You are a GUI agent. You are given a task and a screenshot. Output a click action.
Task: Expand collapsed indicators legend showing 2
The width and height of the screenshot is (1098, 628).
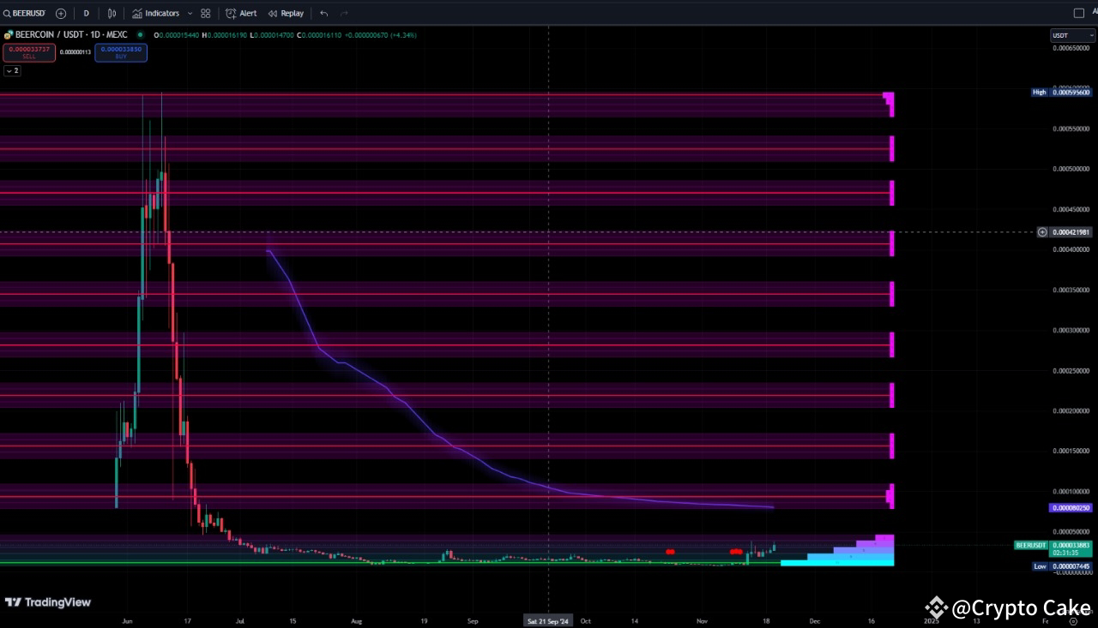12,70
